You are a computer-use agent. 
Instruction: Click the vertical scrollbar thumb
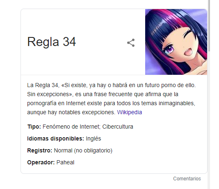tap(209, 26)
